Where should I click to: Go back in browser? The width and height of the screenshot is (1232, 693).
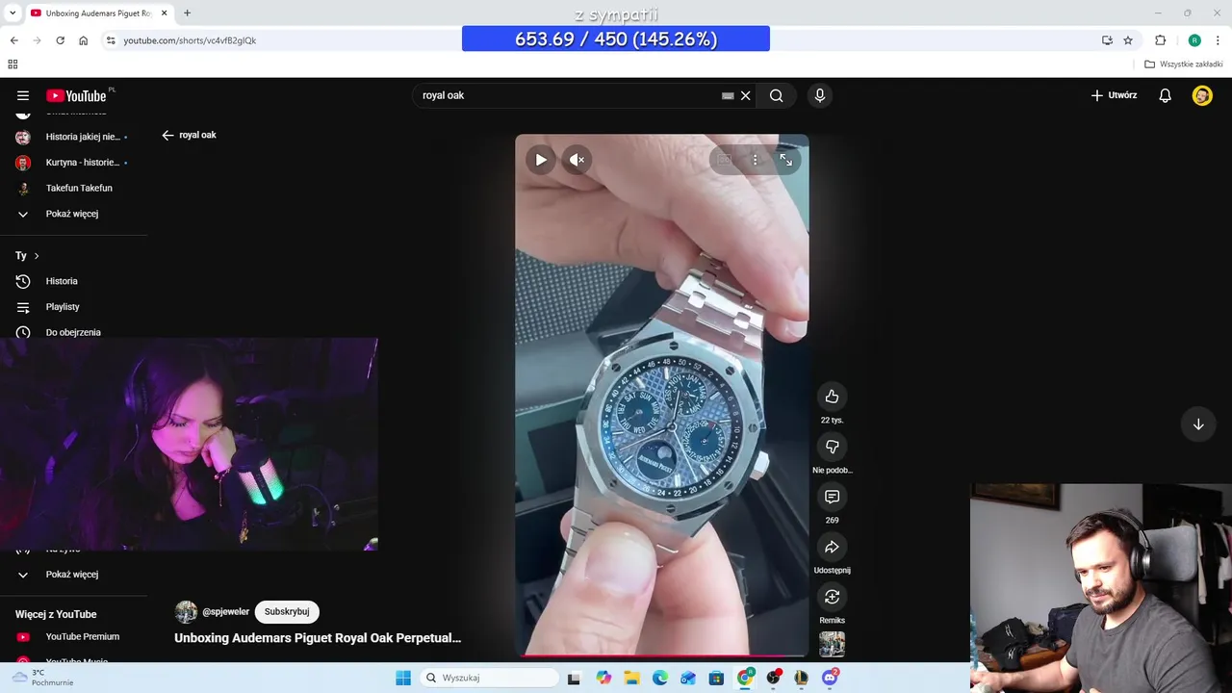click(x=13, y=40)
